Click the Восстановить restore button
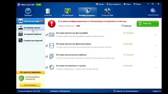Screen dimensions: 168x94 click(x=114, y=4)
